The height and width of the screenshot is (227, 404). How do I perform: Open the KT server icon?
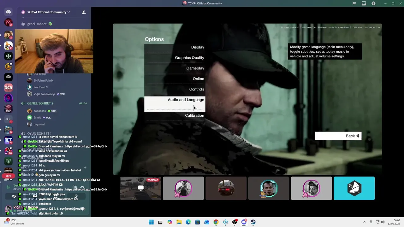click(x=9, y=140)
